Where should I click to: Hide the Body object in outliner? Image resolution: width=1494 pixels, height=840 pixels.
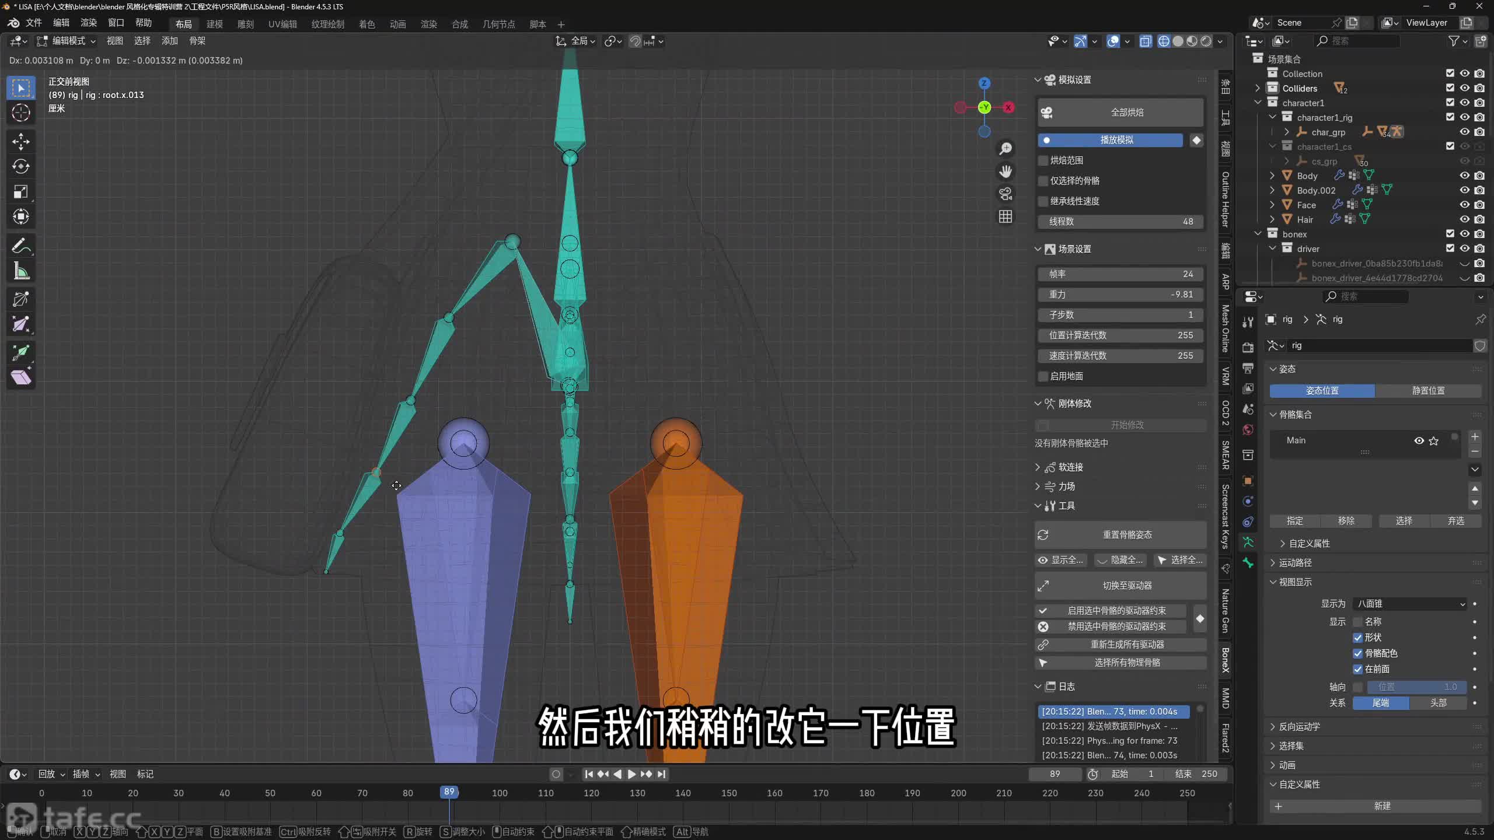[1464, 176]
